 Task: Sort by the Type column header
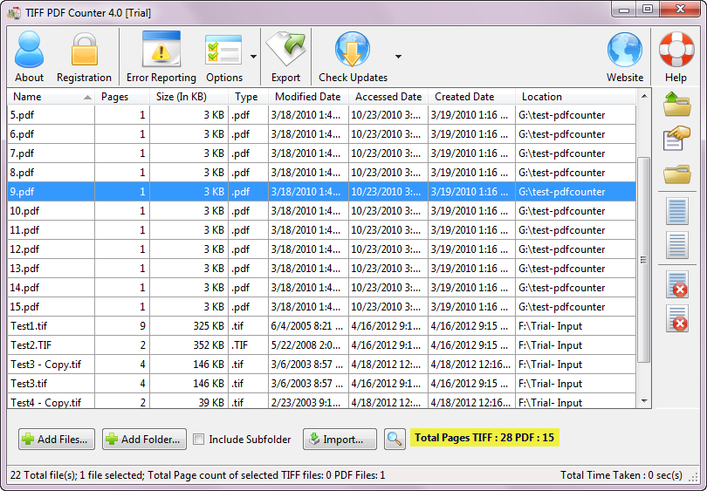248,97
